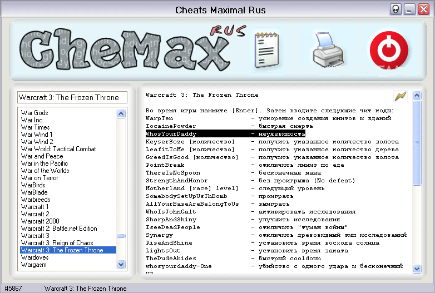Click the cheat text scrollbar thumb
Screen dimensions: 435x293
417,143
